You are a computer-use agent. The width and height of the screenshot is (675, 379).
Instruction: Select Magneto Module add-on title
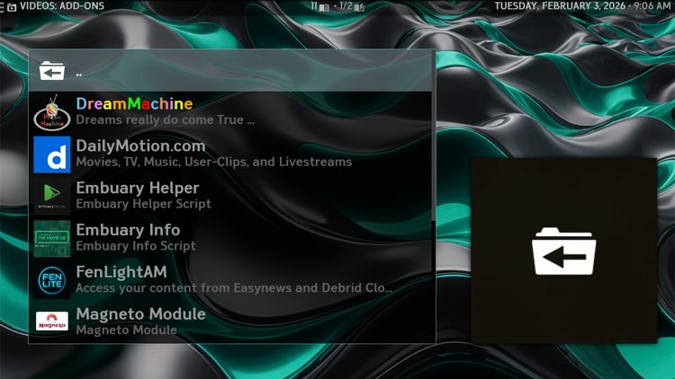pos(140,314)
